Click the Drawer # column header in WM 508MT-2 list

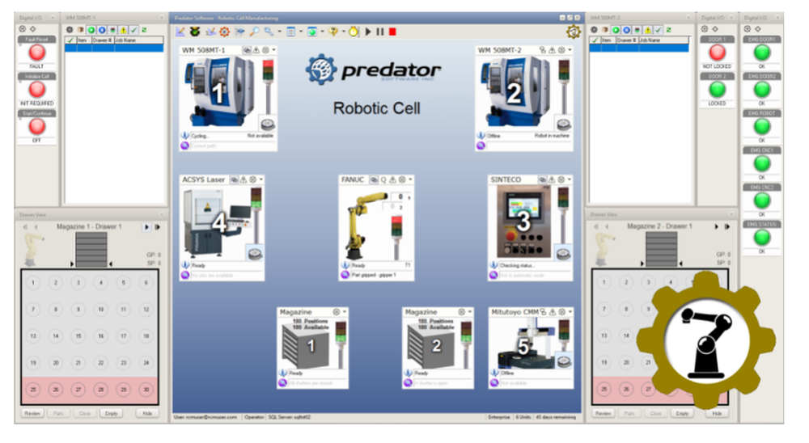(x=628, y=40)
